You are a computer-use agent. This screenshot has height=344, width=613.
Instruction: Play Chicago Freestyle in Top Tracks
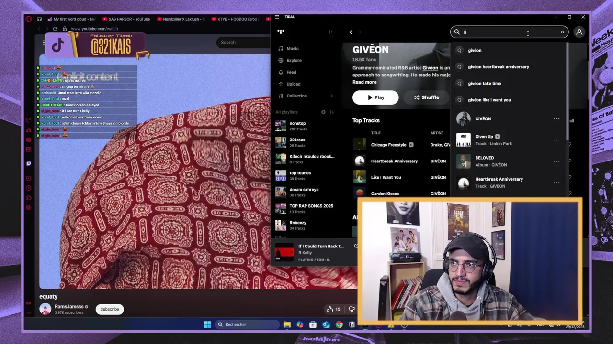[388, 145]
